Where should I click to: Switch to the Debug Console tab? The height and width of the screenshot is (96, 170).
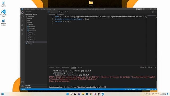65,67
